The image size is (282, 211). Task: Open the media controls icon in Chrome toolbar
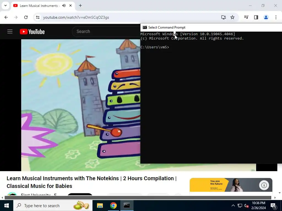(246, 17)
